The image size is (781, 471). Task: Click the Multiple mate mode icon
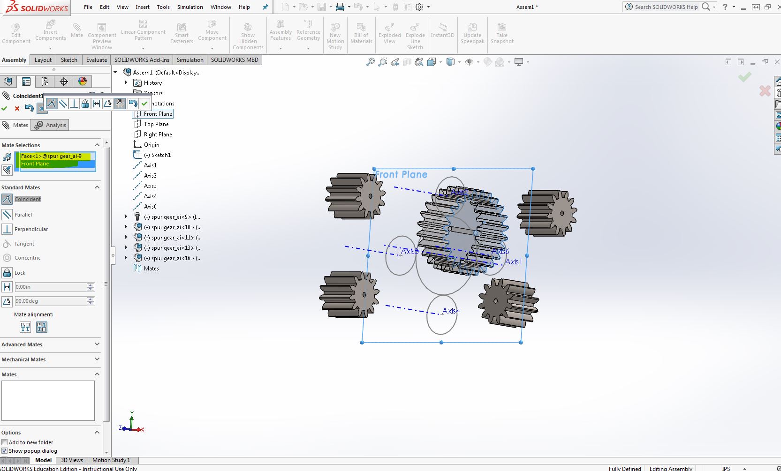click(7, 170)
